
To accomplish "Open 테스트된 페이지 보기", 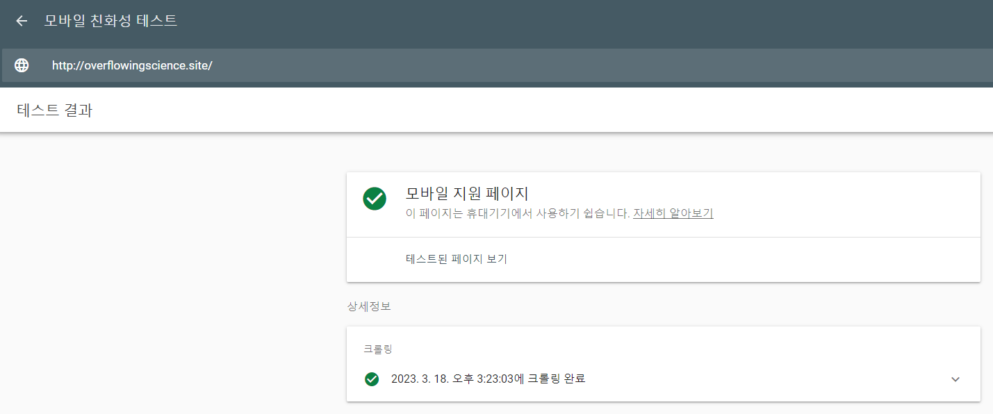I will (x=457, y=259).
